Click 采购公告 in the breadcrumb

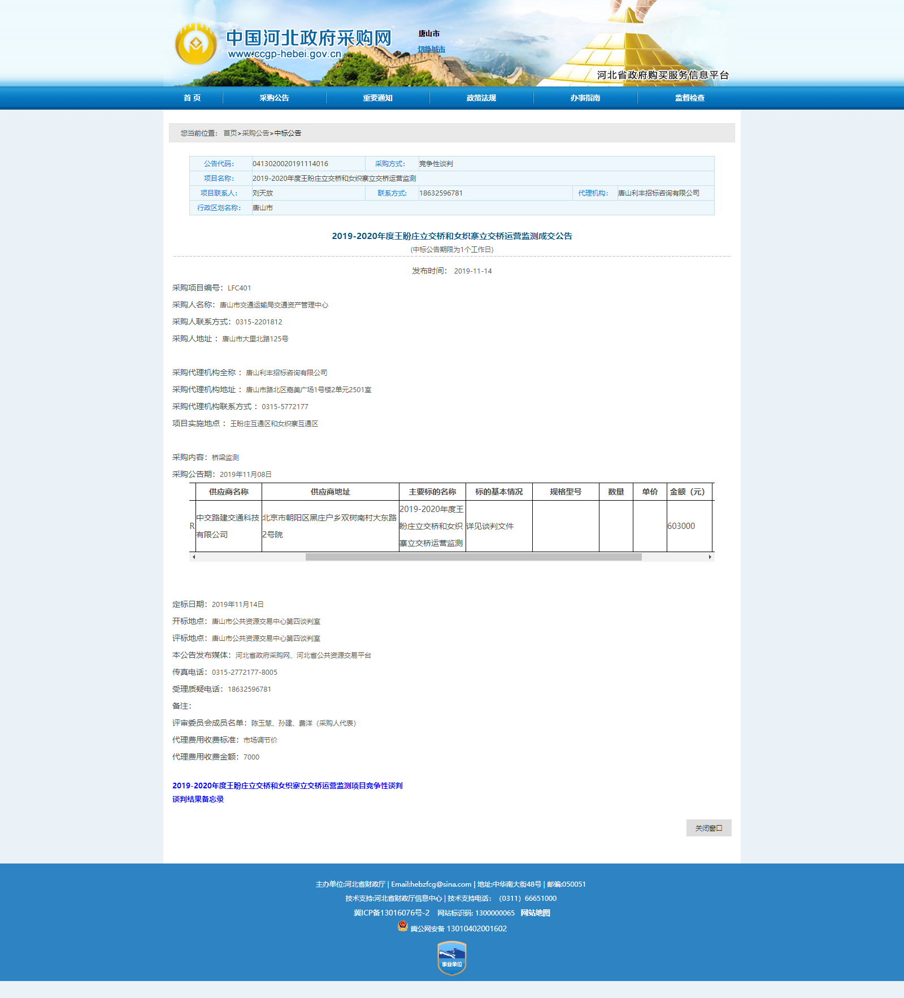[x=255, y=133]
